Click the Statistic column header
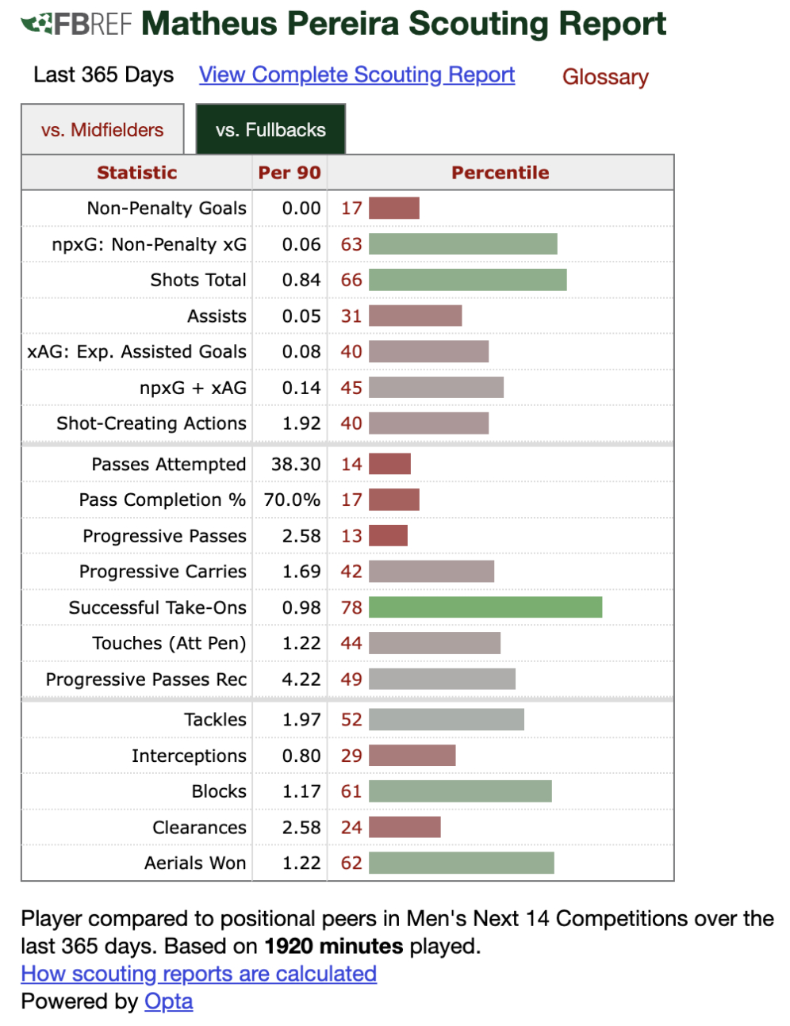Viewport: 790px width, 1026px height. pyautogui.click(x=136, y=173)
